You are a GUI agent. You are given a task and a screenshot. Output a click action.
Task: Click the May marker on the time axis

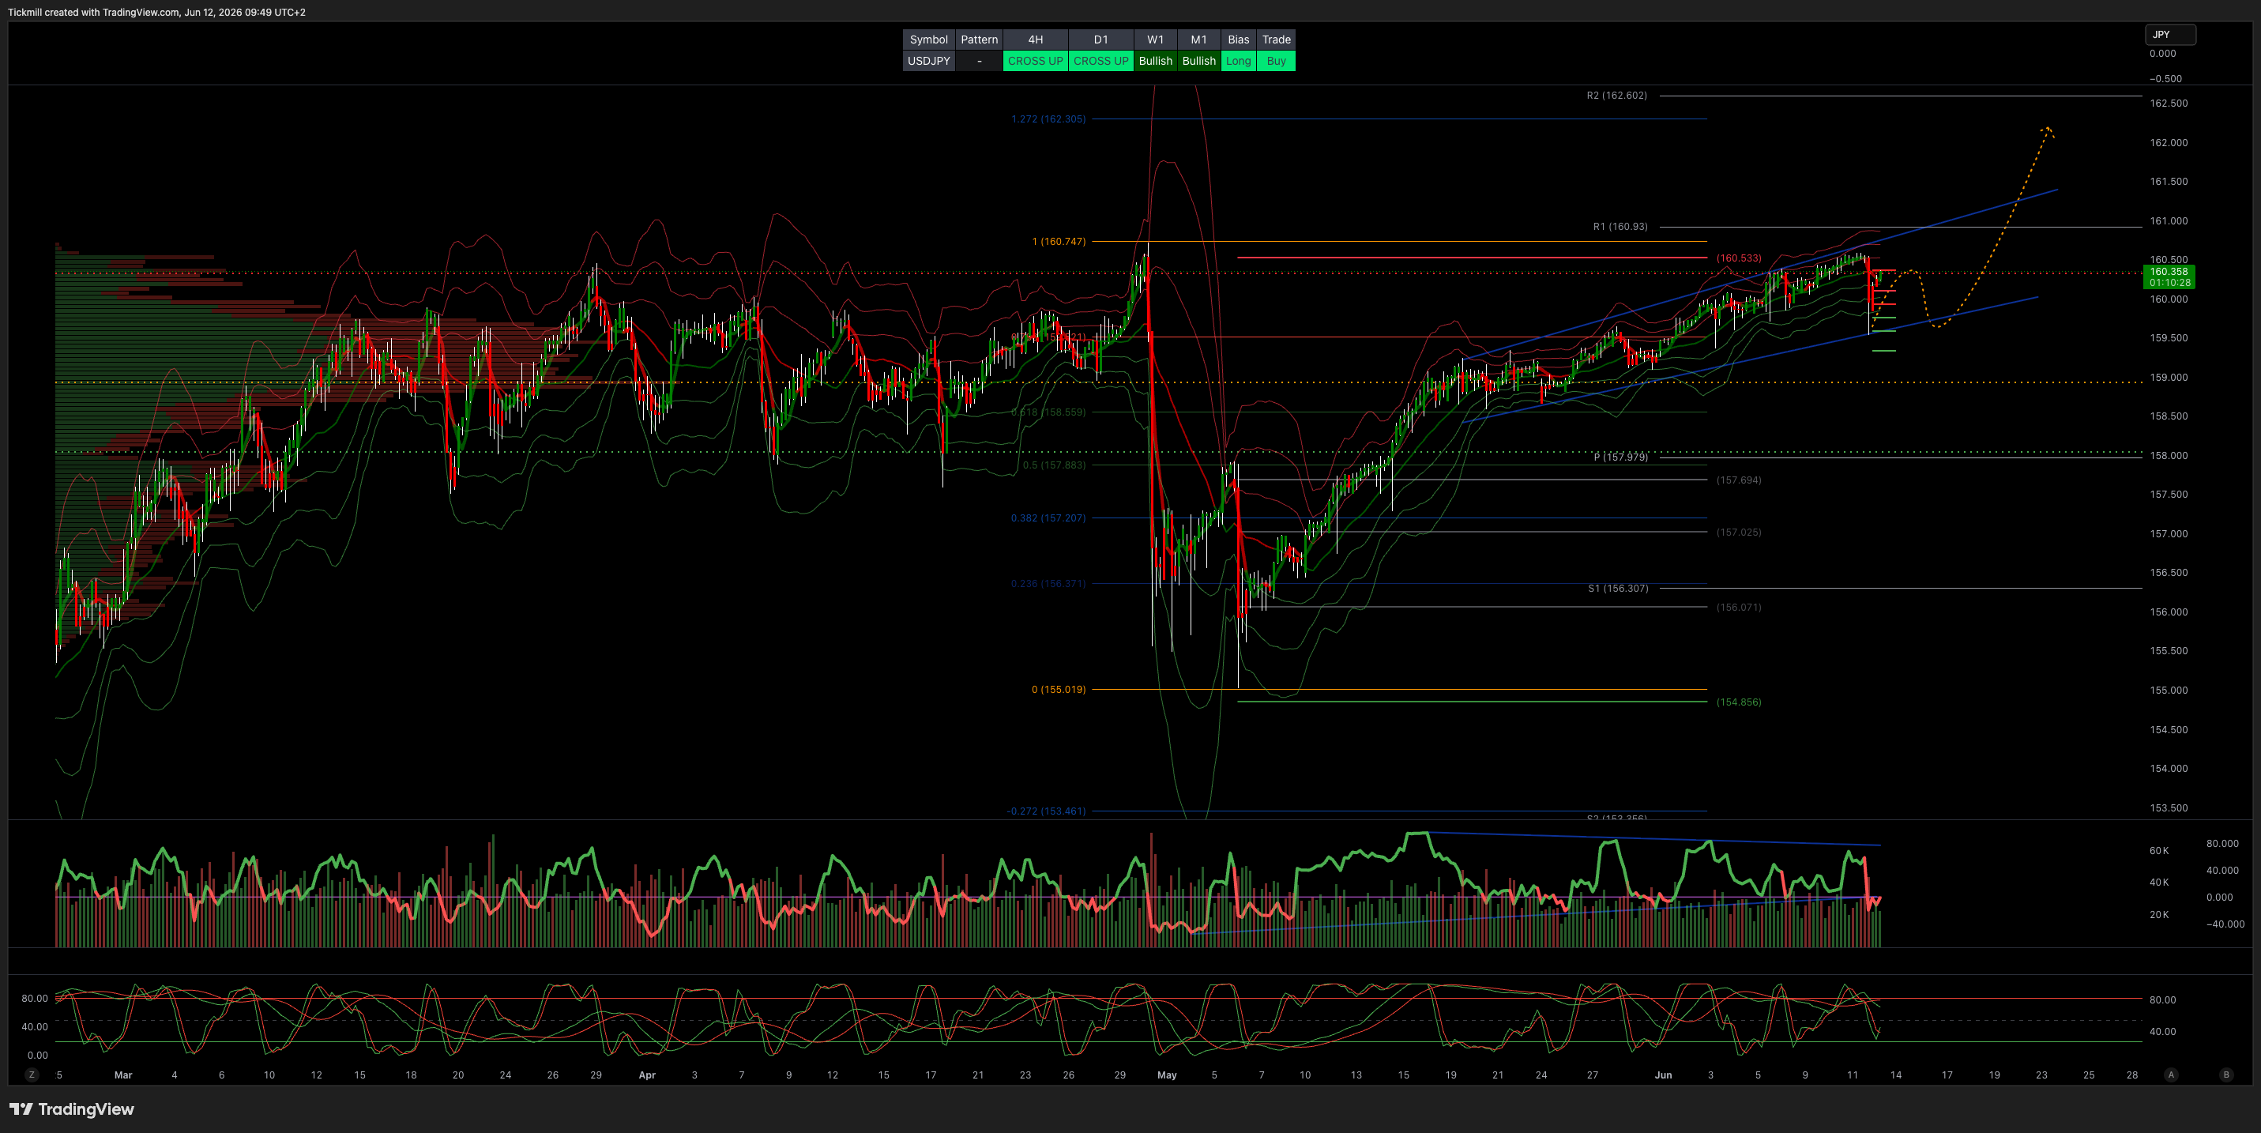[x=1167, y=1075]
